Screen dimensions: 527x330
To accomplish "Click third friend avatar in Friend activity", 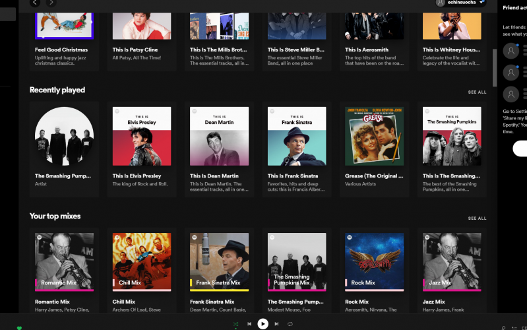I will click(511, 94).
